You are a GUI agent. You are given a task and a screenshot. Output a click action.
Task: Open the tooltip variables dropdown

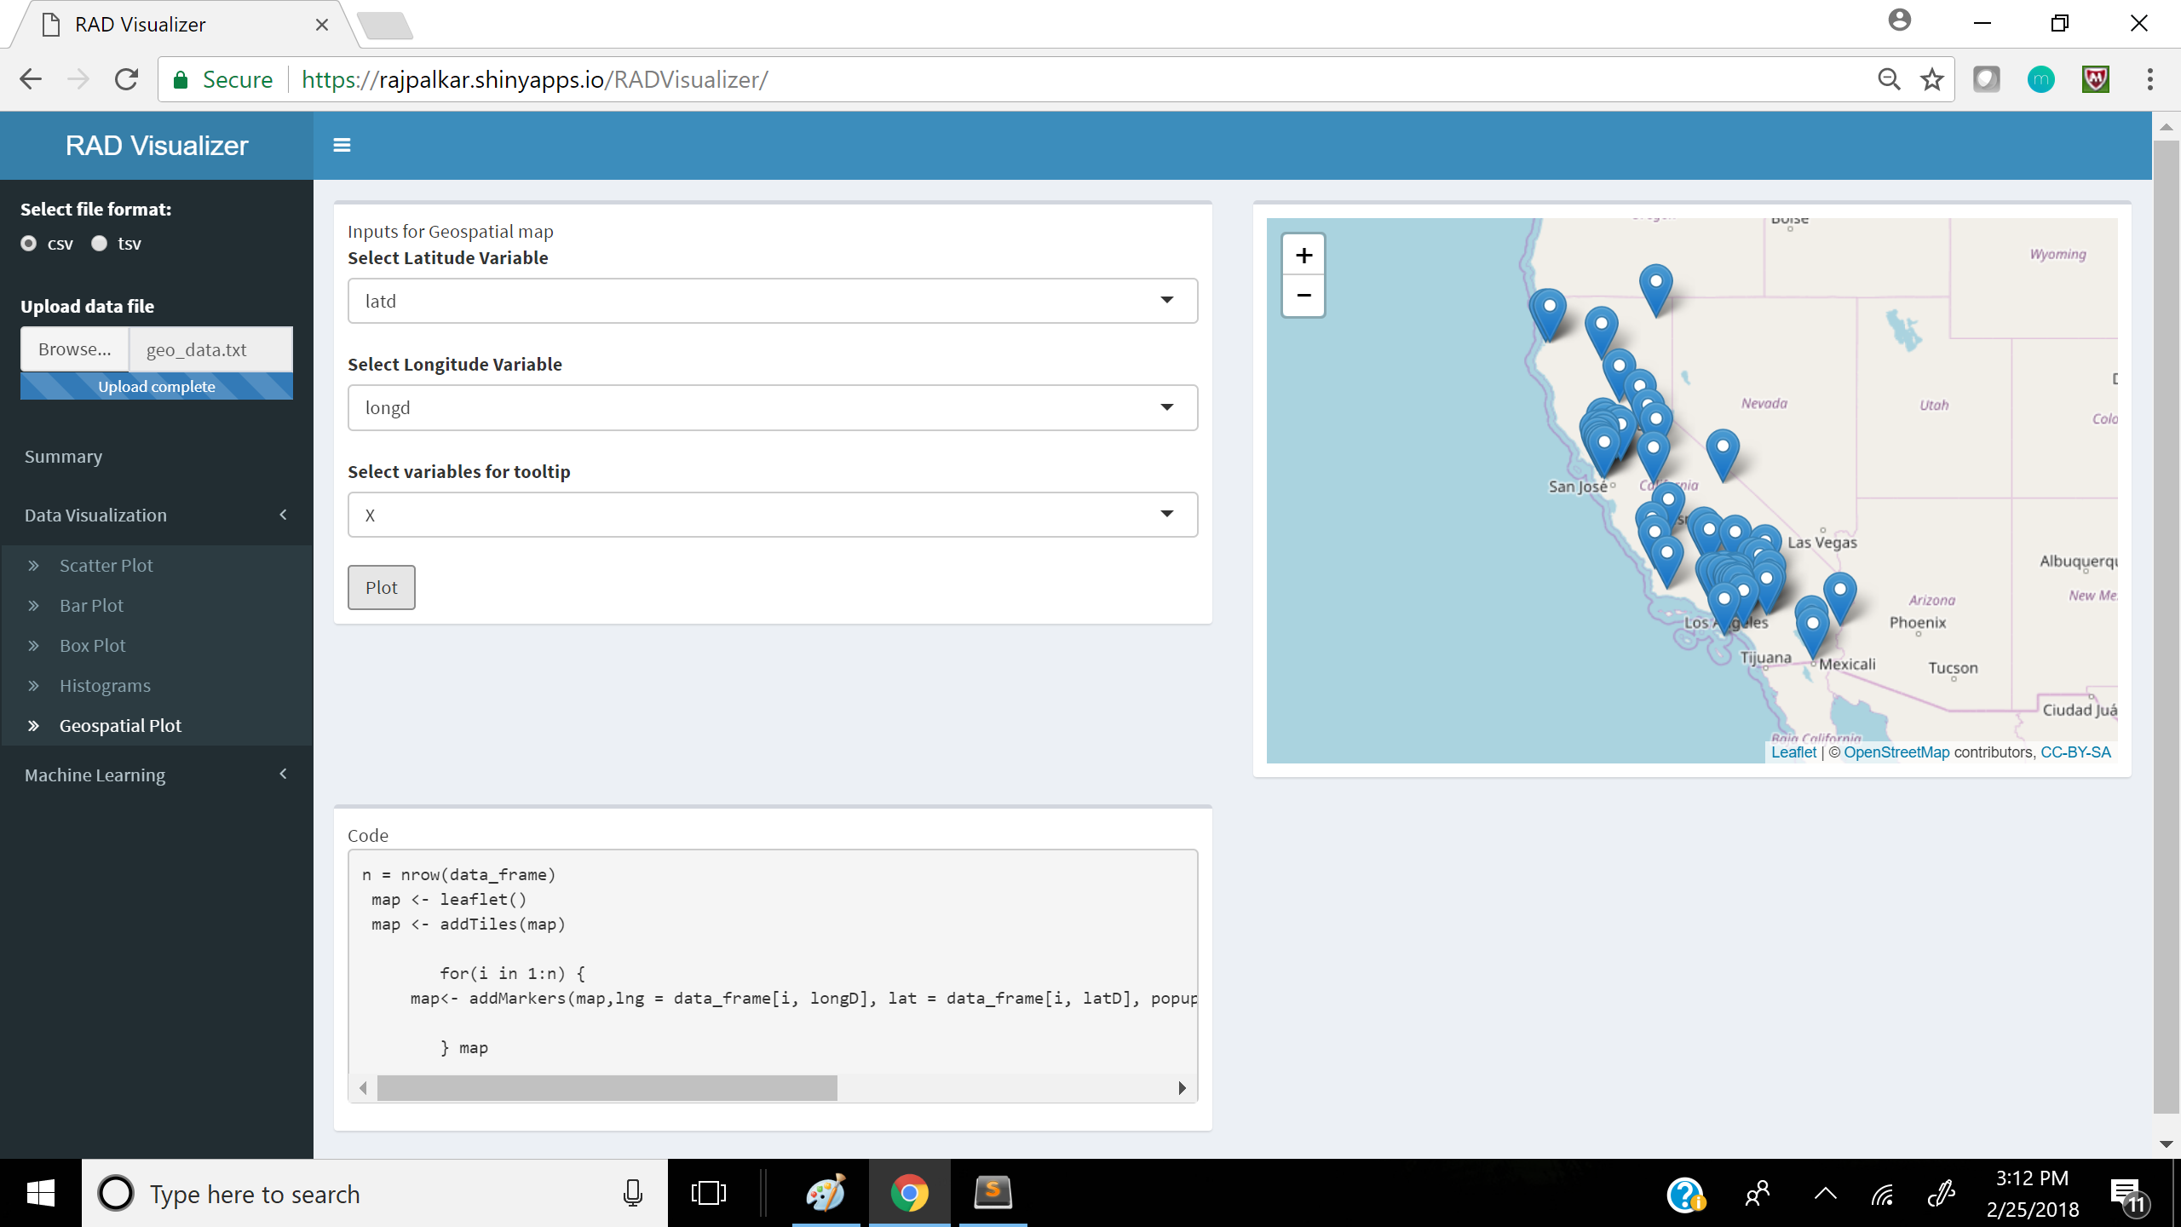tap(772, 515)
